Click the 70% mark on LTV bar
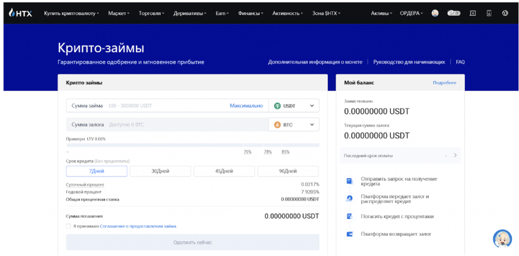Screen dimensions: 519x256 pyautogui.click(x=247, y=152)
